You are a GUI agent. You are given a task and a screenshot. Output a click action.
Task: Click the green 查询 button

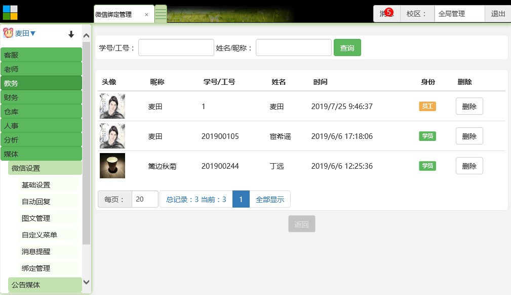[347, 48]
